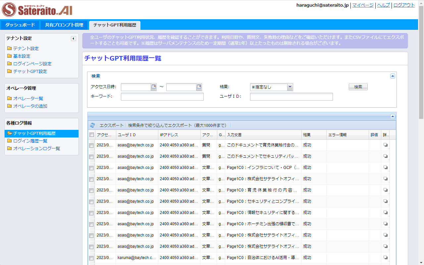Collapse the left テナント設定 sidebar
The image size is (424, 265).
74,38
